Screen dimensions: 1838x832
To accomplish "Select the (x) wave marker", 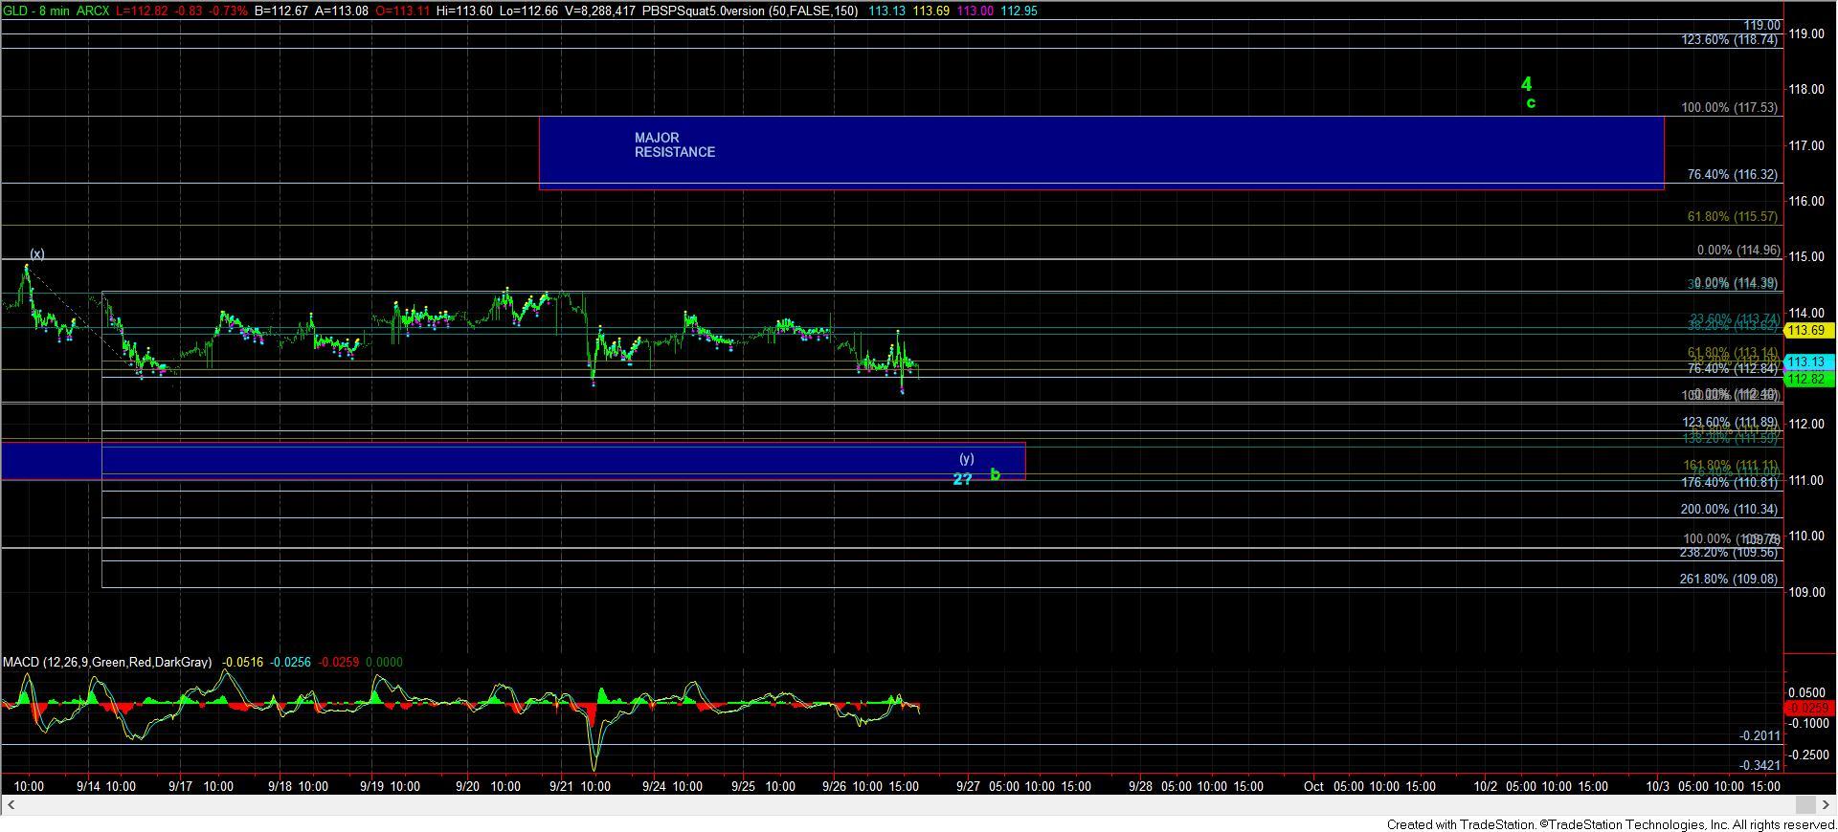I will 36,254.
